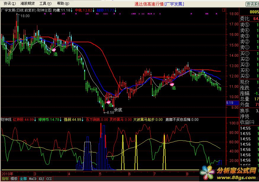This screenshot has width=259, height=182.
Task: Open the 帮助(H) menu
Action: [63, 4]
